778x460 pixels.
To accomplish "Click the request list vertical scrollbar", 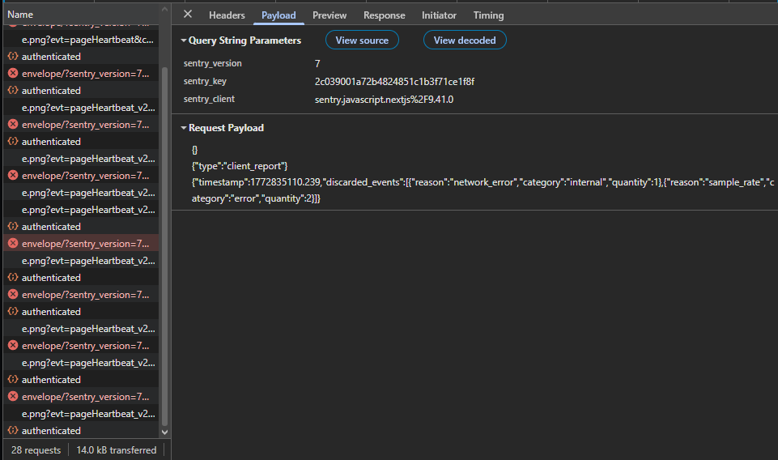I will [165, 243].
